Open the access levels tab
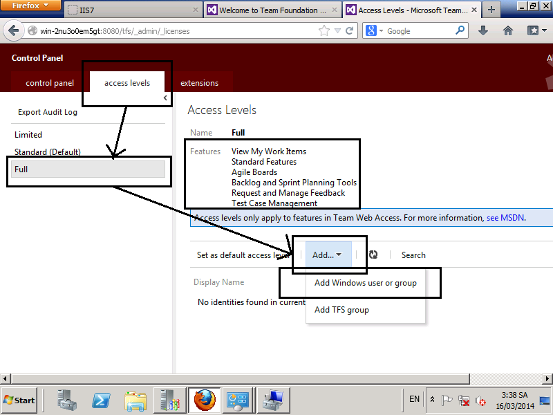This screenshot has width=553, height=415. pyautogui.click(x=127, y=83)
